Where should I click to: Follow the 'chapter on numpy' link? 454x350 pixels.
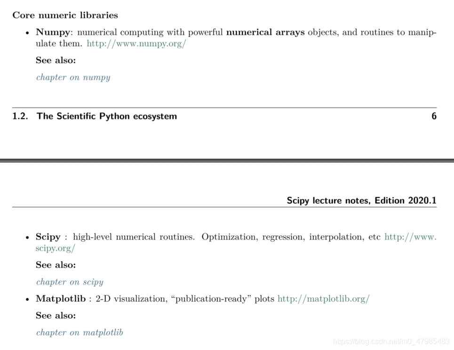click(73, 78)
